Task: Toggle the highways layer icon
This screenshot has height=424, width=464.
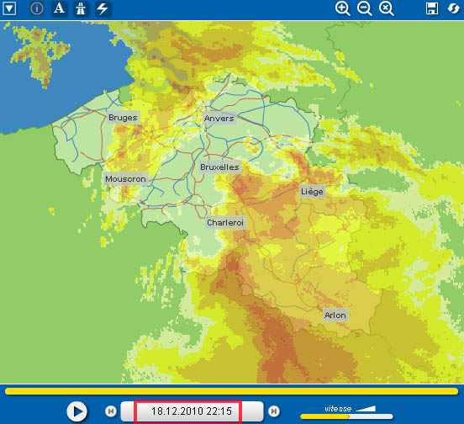Action: tap(81, 8)
